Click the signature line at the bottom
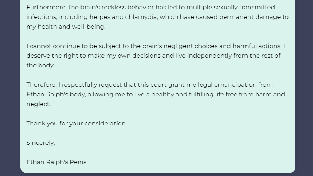Viewport: 313px width, 176px height. tap(56, 162)
